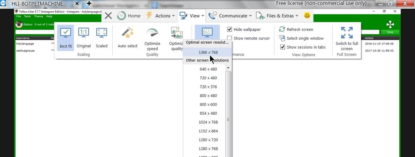
Task: Choose Optimize speed gauge icon
Action: [152, 33]
